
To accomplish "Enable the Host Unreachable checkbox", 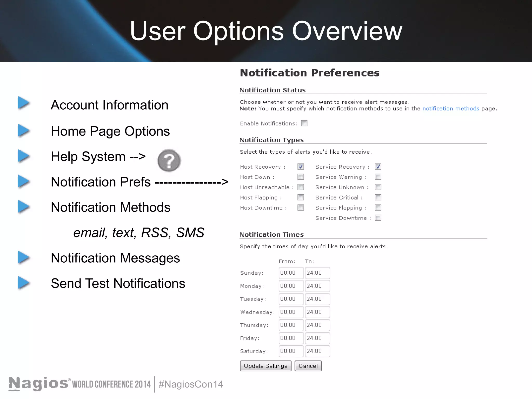I will pyautogui.click(x=301, y=187).
